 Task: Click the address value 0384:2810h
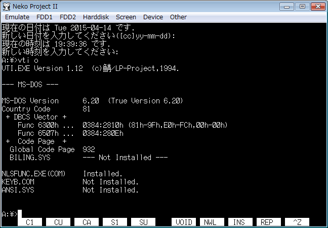click(103, 125)
